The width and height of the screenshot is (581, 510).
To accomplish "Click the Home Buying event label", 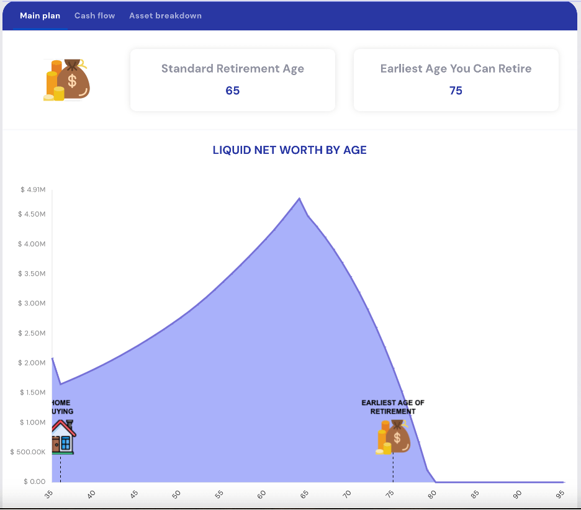I will click(x=62, y=407).
